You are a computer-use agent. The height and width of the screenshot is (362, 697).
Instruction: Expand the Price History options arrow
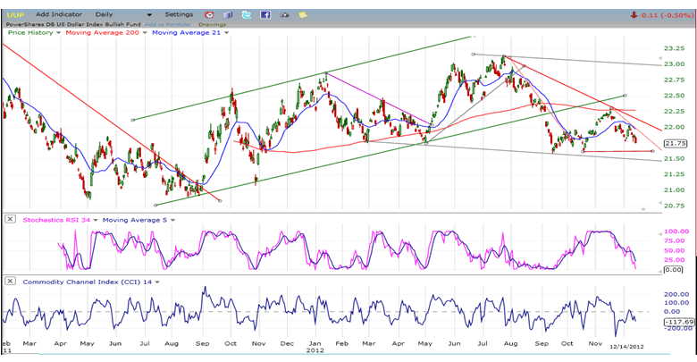pyautogui.click(x=57, y=32)
